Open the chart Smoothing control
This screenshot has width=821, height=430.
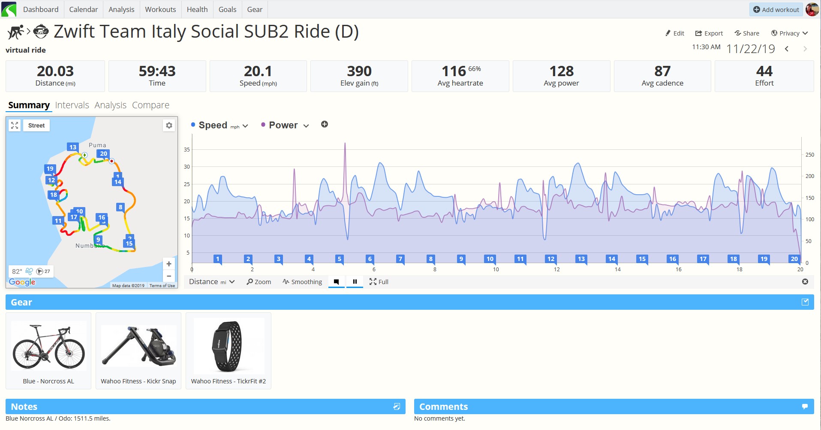click(x=302, y=282)
